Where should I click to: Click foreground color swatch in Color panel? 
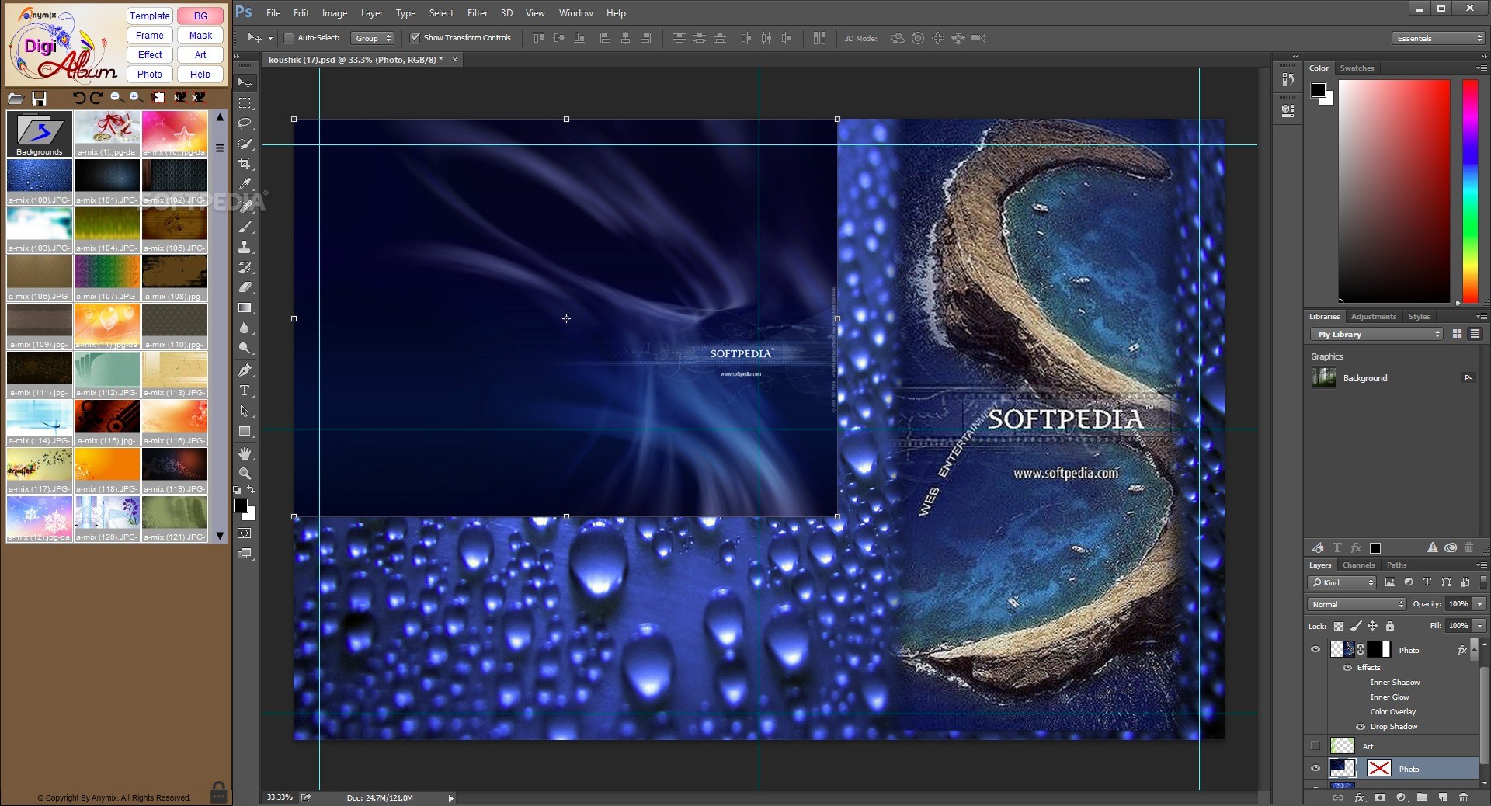click(x=1318, y=90)
